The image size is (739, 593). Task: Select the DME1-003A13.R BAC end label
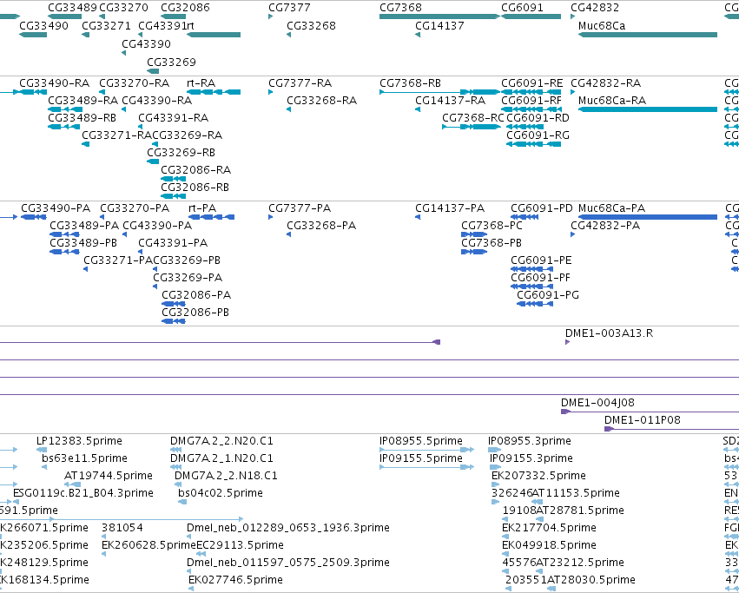[609, 333]
